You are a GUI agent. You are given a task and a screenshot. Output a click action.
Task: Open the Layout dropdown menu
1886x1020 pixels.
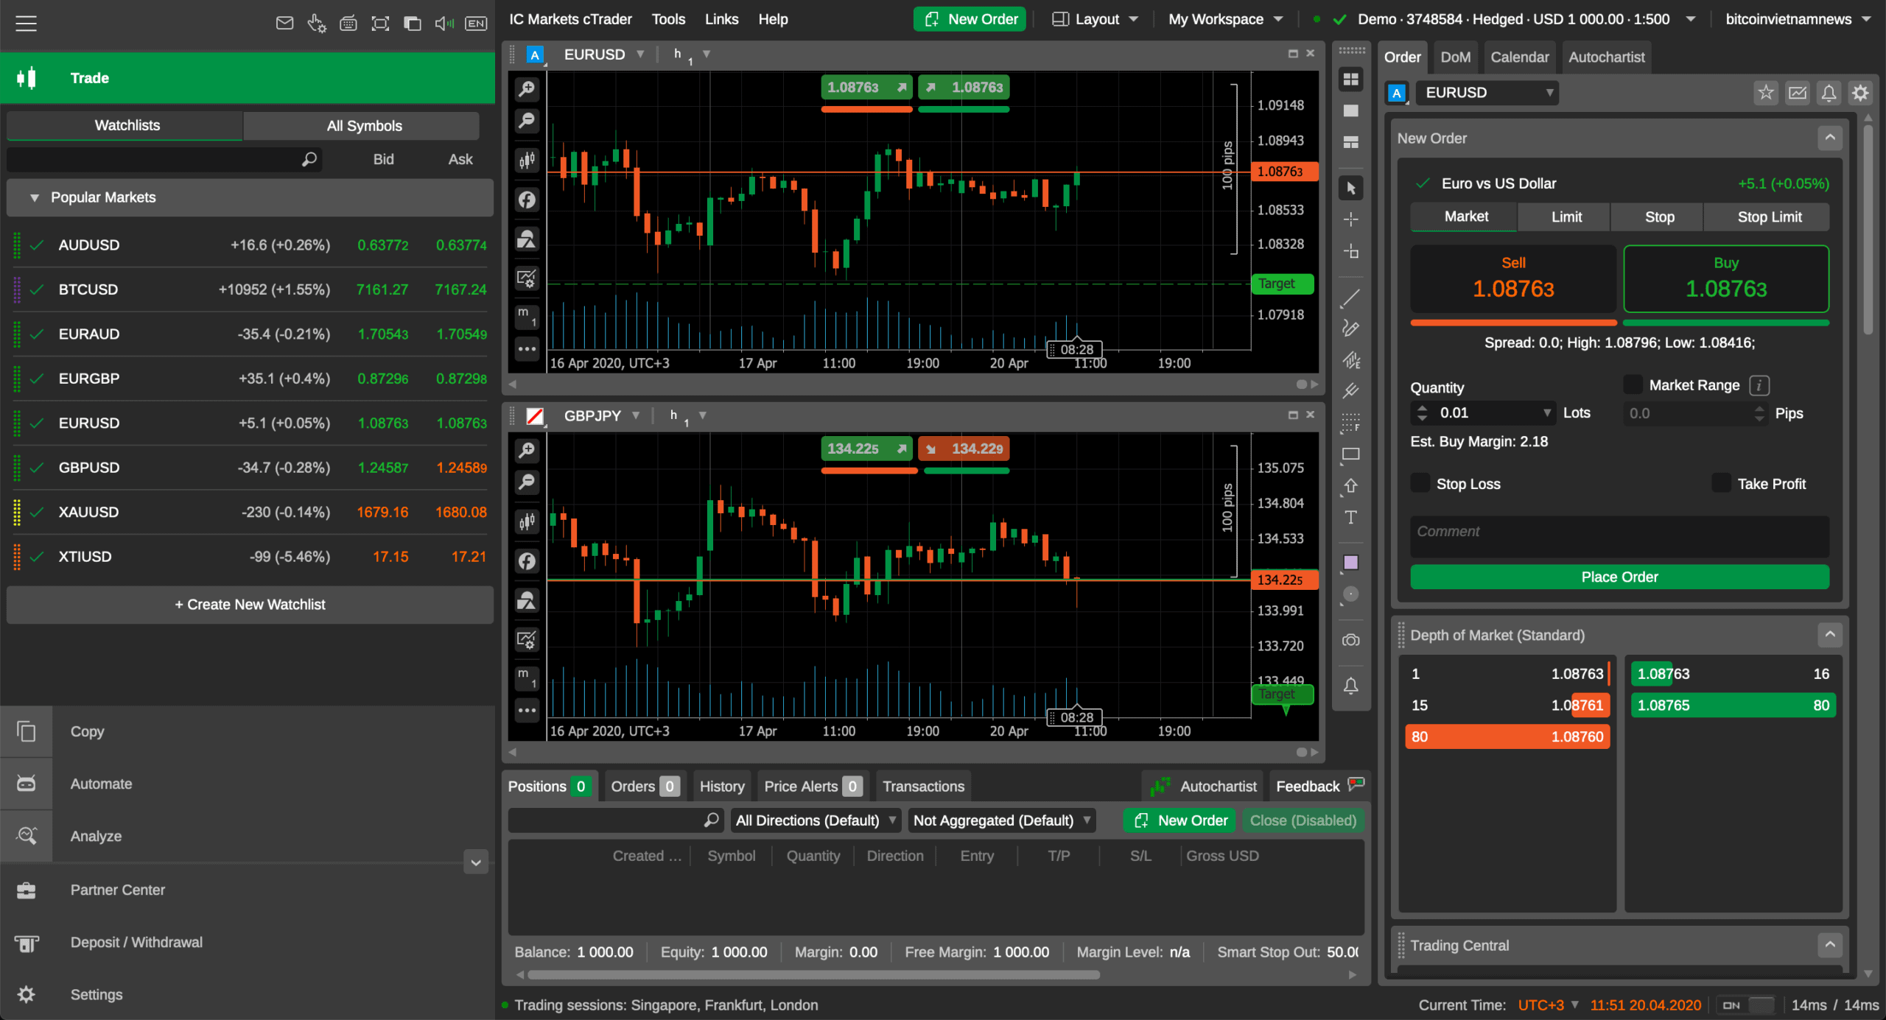[x=1096, y=19]
